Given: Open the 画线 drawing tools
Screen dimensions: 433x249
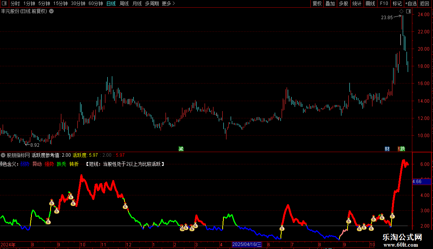Looking at the screenshot, I should click(x=370, y=3).
